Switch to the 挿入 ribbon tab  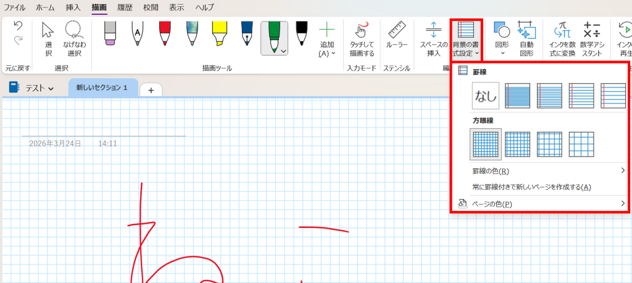(73, 7)
